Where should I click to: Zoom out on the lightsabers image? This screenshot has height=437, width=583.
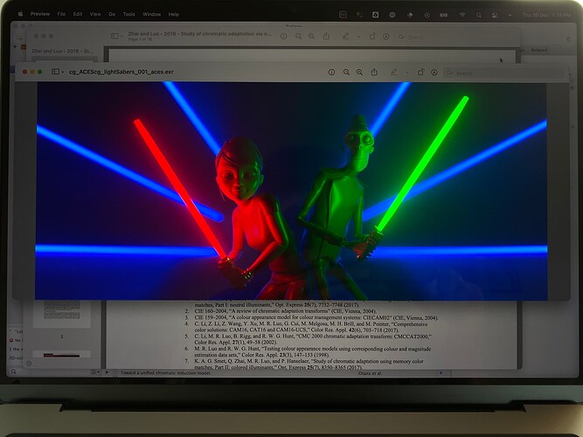(x=346, y=73)
